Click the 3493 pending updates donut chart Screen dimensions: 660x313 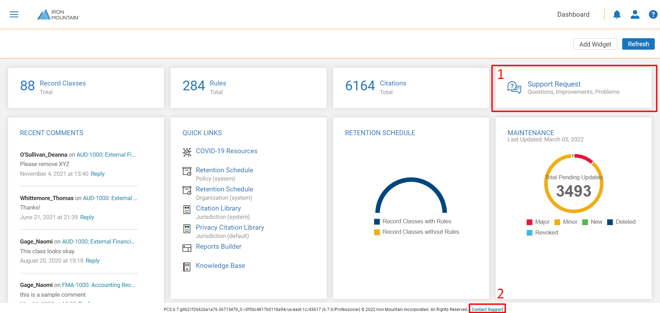(x=574, y=183)
